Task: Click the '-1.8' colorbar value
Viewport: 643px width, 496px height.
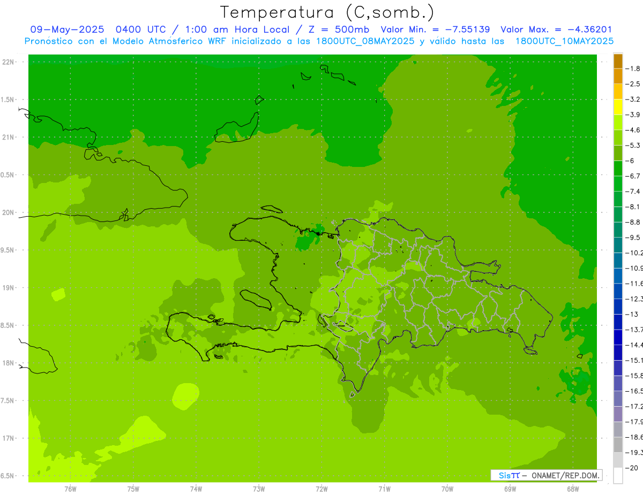Action: [633, 68]
